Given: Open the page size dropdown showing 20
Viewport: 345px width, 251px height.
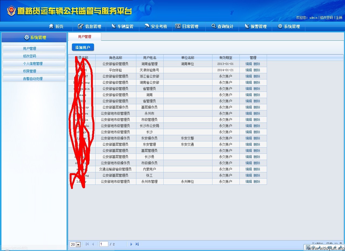Looking at the screenshot, I should point(75,244).
